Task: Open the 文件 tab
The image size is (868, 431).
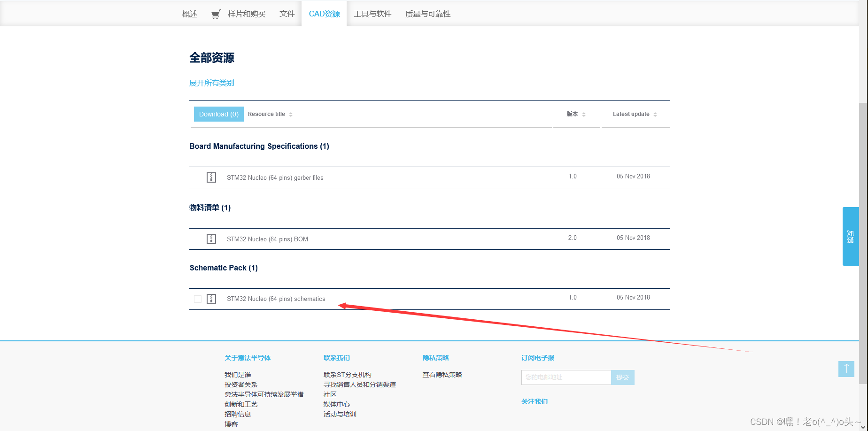Action: 287,14
